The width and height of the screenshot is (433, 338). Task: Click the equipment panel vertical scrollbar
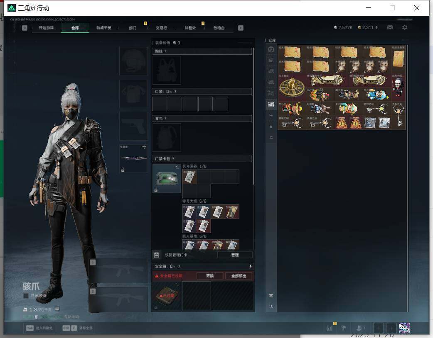tap(253, 116)
